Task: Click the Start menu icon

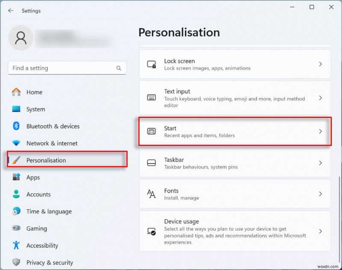Action: pyautogui.click(x=151, y=132)
